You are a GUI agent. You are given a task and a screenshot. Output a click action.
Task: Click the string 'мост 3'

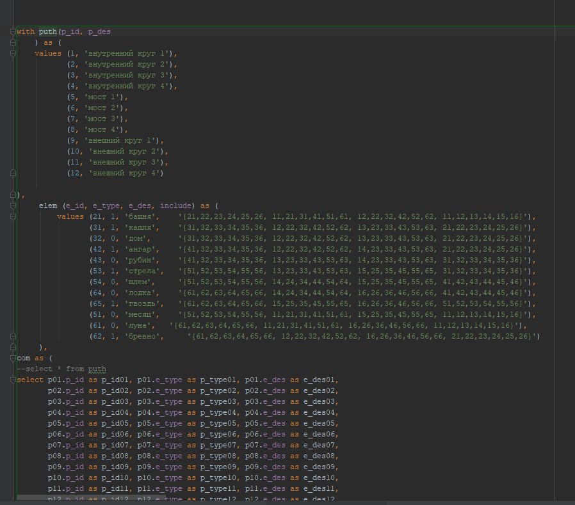(x=102, y=119)
